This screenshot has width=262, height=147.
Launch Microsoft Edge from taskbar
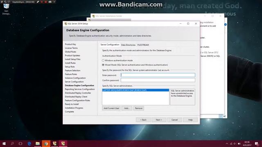click(29, 143)
